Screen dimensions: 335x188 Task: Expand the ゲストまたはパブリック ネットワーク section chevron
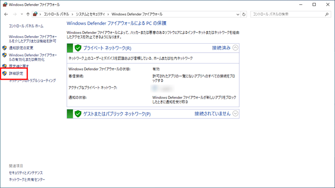click(x=235, y=113)
